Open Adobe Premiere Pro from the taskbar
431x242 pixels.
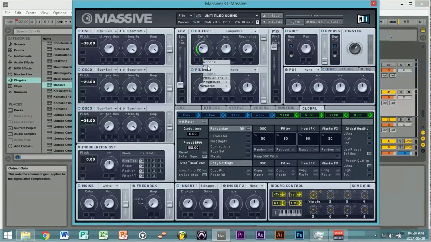tap(240, 235)
